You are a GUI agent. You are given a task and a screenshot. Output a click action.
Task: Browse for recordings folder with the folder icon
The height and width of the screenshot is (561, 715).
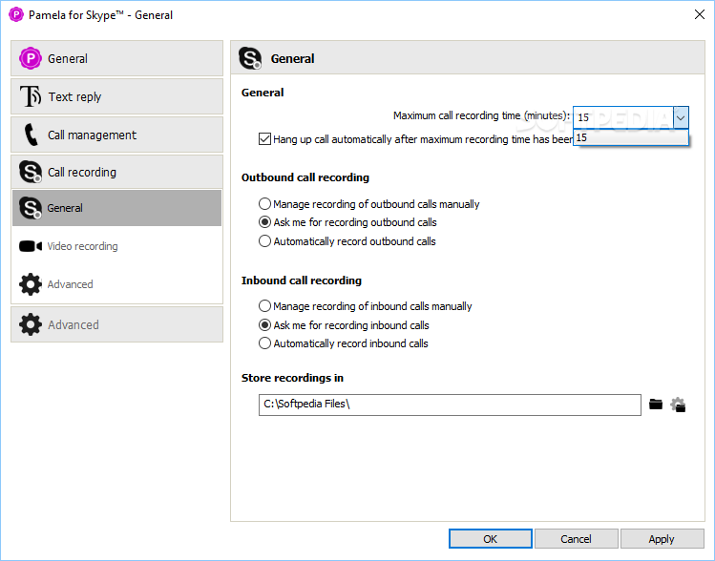tap(656, 404)
